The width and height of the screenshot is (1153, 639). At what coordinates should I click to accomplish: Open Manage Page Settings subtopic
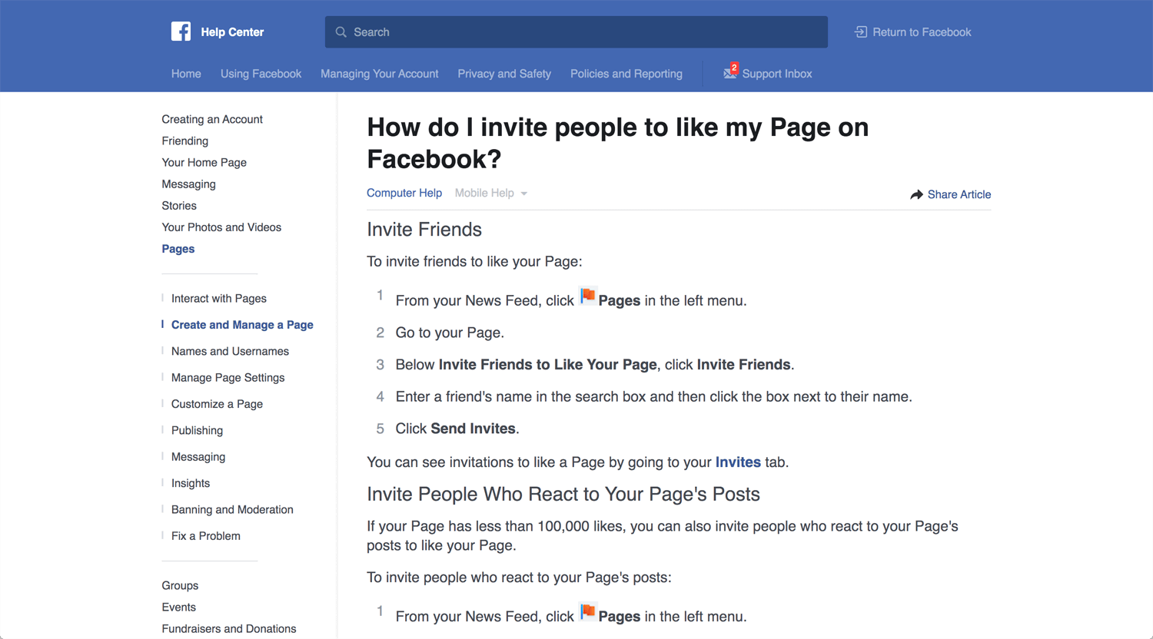[x=228, y=377]
